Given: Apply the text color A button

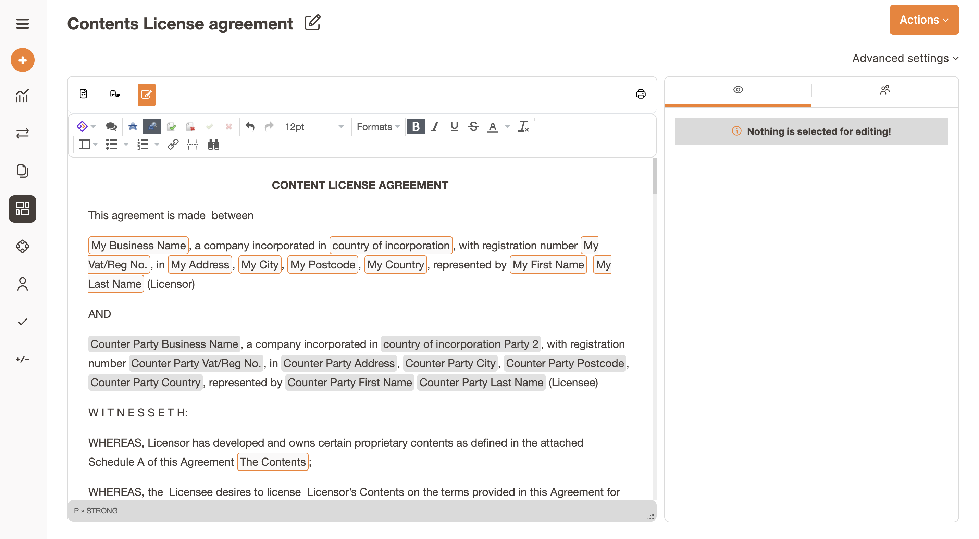Looking at the screenshot, I should pyautogui.click(x=493, y=126).
